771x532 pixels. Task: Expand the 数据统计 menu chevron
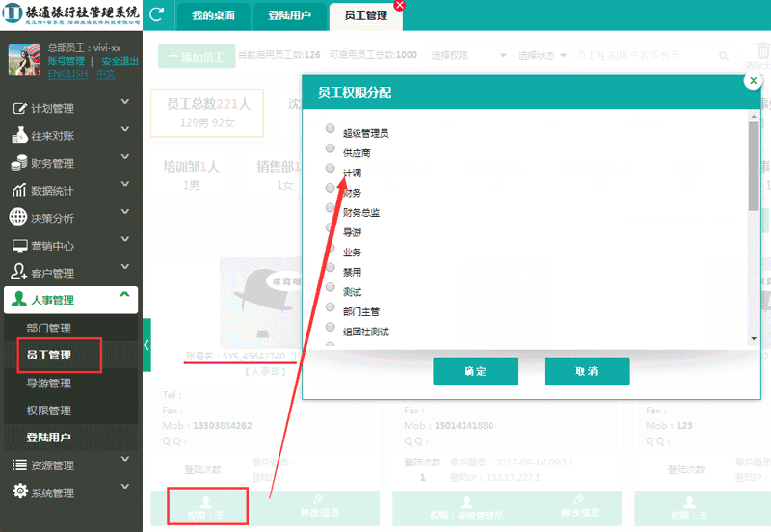(125, 190)
